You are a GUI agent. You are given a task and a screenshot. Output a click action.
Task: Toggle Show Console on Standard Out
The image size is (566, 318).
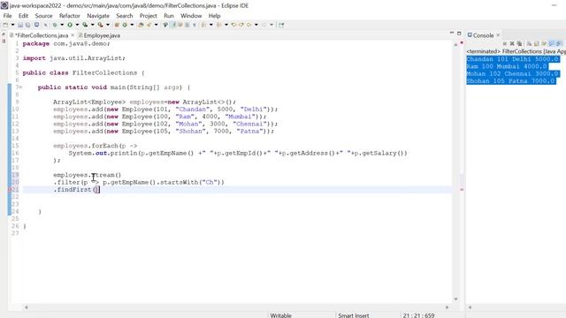point(551,44)
